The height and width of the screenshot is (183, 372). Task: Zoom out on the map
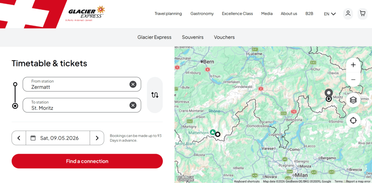pyautogui.click(x=353, y=79)
